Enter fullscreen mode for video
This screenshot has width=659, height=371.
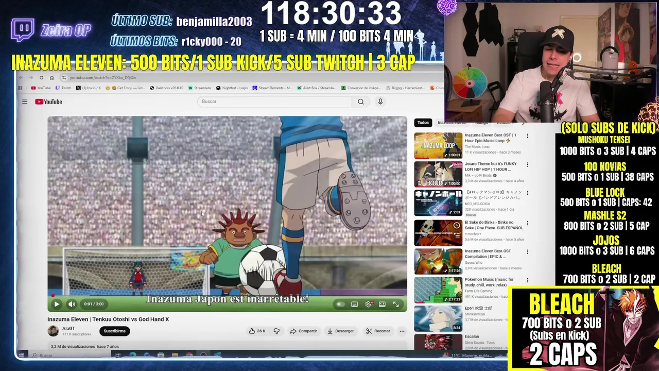(396, 305)
